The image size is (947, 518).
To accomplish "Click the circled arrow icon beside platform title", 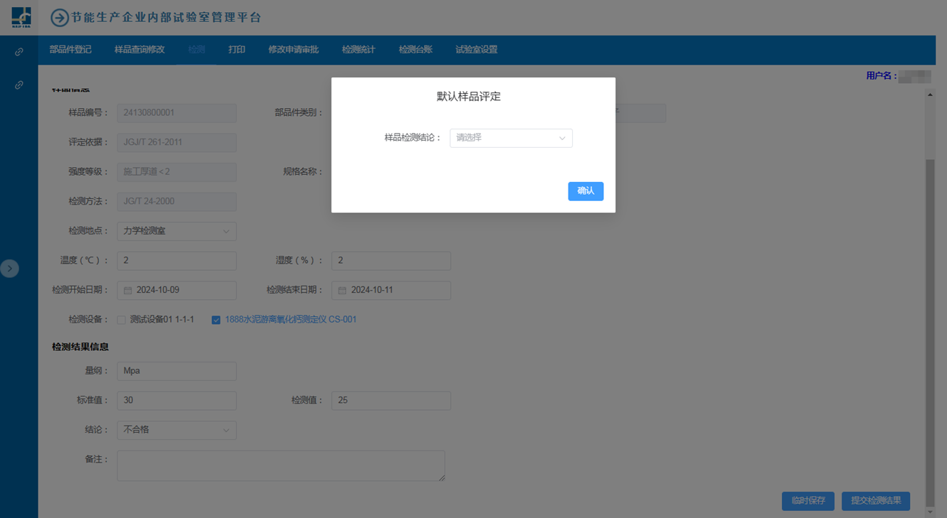I will 60,18.
